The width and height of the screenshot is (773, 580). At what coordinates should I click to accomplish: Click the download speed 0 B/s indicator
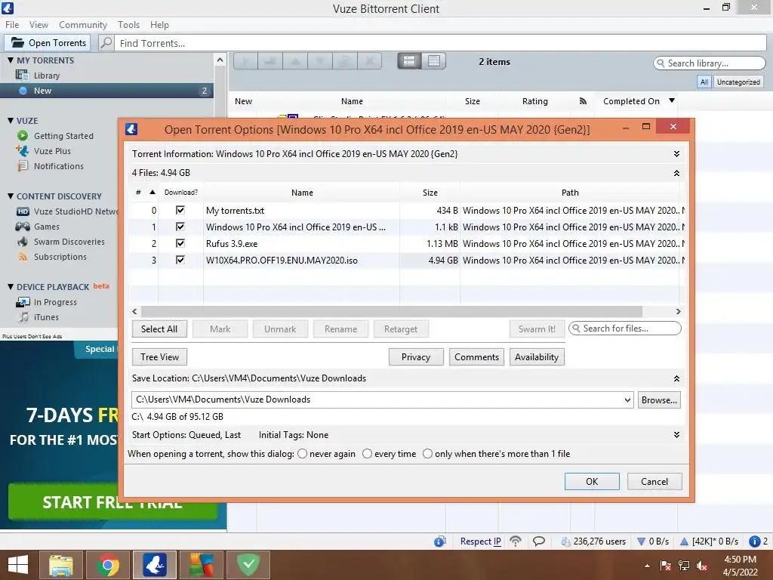point(653,541)
